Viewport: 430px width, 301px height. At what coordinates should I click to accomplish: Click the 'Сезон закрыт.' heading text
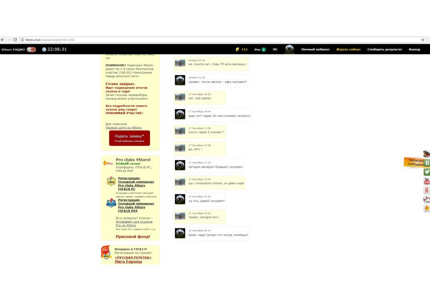(120, 83)
